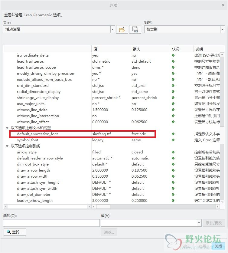The height and width of the screenshot is (253, 228).
Task: Select the arrow_style option
Action: 27,152
